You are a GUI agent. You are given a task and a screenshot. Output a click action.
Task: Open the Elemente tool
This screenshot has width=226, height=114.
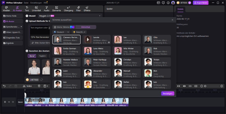(56, 9)
